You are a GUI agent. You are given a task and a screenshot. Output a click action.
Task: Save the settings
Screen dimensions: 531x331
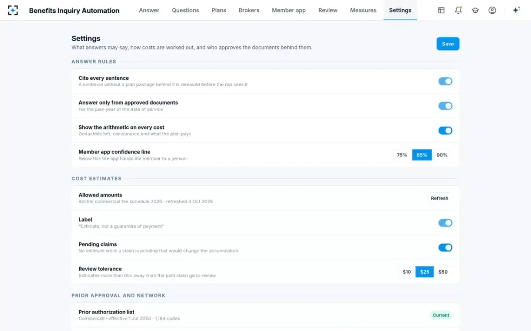(448, 44)
